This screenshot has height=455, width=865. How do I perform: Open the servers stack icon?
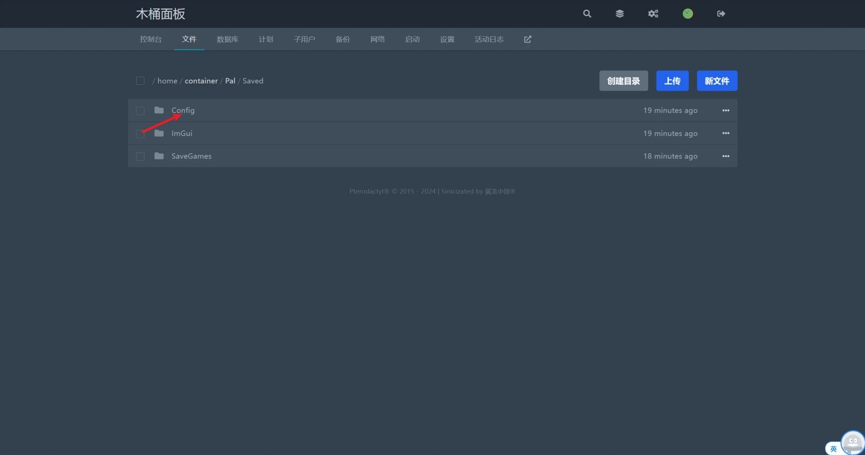click(619, 13)
